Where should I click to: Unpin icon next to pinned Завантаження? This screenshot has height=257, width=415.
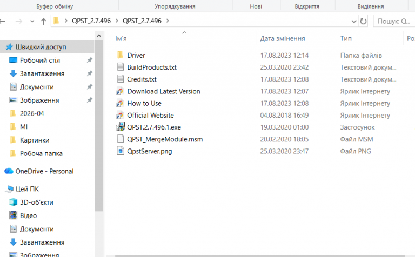(x=90, y=73)
